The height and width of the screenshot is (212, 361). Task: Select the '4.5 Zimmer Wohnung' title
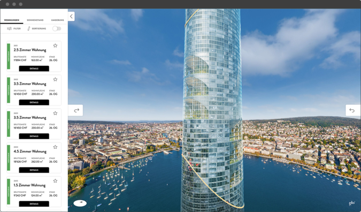(x=30, y=152)
